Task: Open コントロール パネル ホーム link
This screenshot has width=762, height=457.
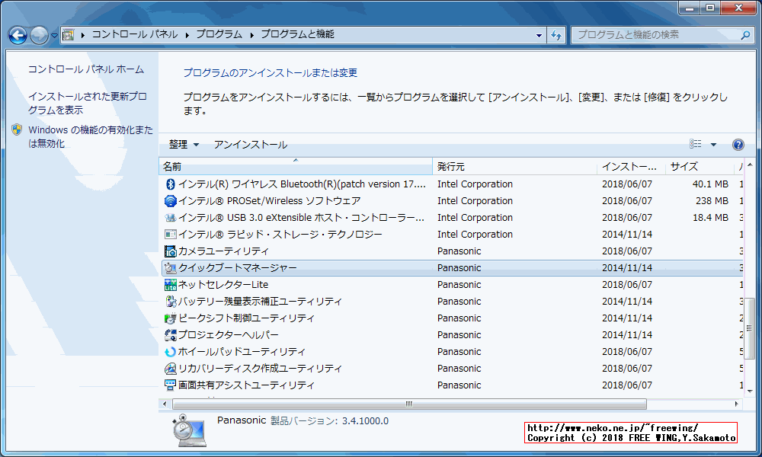Action: coord(85,69)
